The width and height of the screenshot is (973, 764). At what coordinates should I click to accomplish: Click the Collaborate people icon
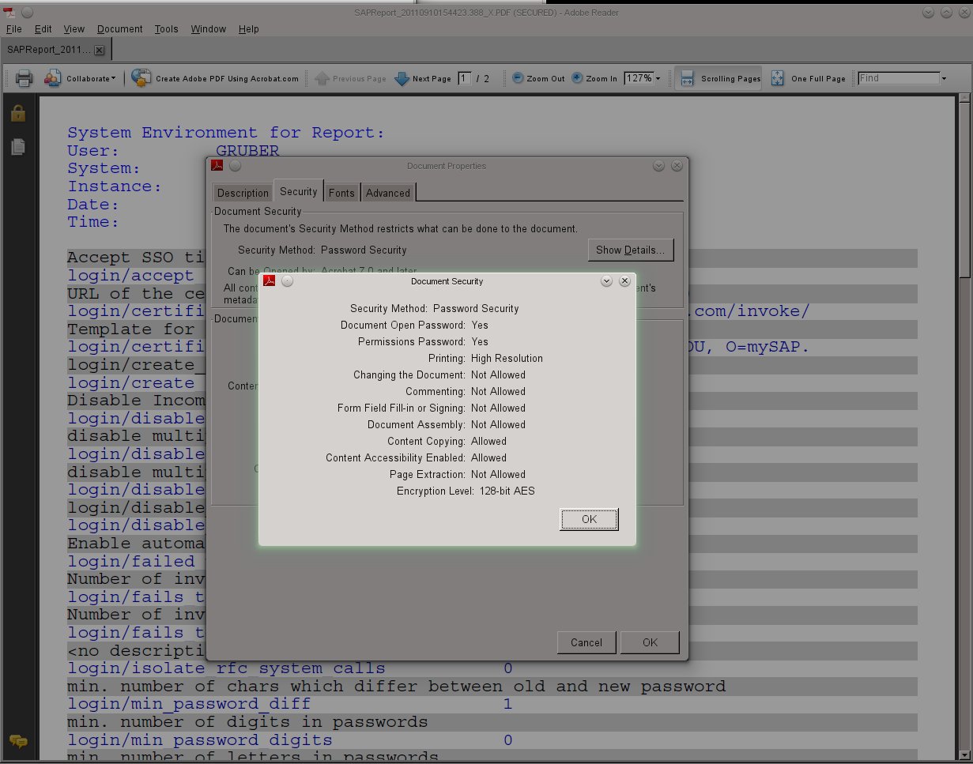coord(52,78)
